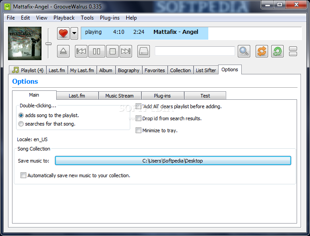The height and width of the screenshot is (236, 310).
Task: Switch to the Last.fm main tab
Action: (x=57, y=70)
